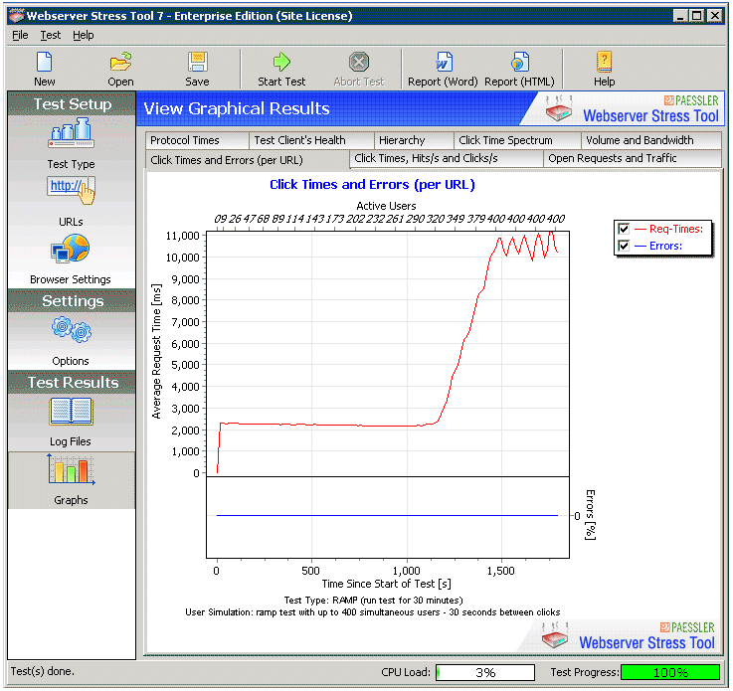Open the Test menu
Image resolution: width=733 pixels, height=691 pixels.
click(51, 35)
